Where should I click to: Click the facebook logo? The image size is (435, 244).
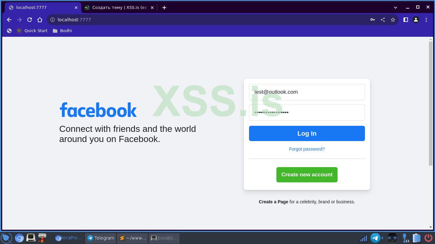[x=98, y=110]
